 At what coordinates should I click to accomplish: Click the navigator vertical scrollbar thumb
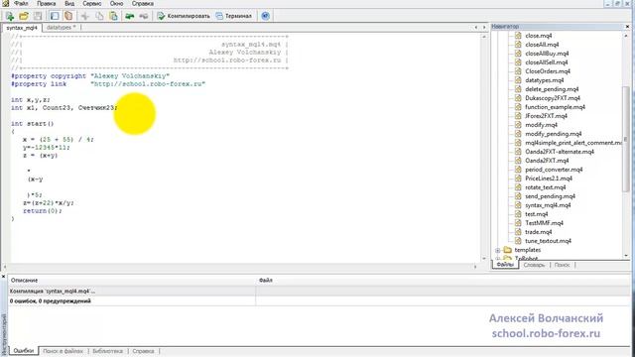coord(626,138)
